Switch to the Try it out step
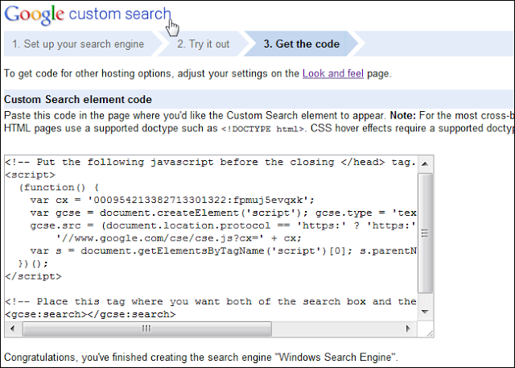The height and width of the screenshot is (368, 515). 204,44
